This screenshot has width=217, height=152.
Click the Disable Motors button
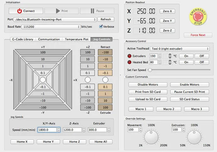coord(148,85)
